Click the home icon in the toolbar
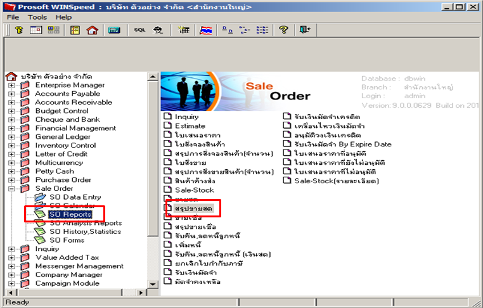483x308 pixels. click(x=92, y=30)
